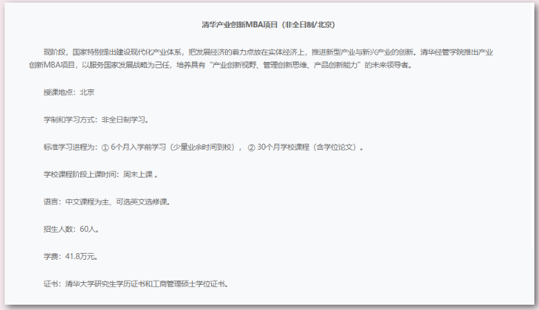The width and height of the screenshot is (539, 310).
Task: Click the line starting 创新MBA项目，以服务国家
Action: coord(220,65)
